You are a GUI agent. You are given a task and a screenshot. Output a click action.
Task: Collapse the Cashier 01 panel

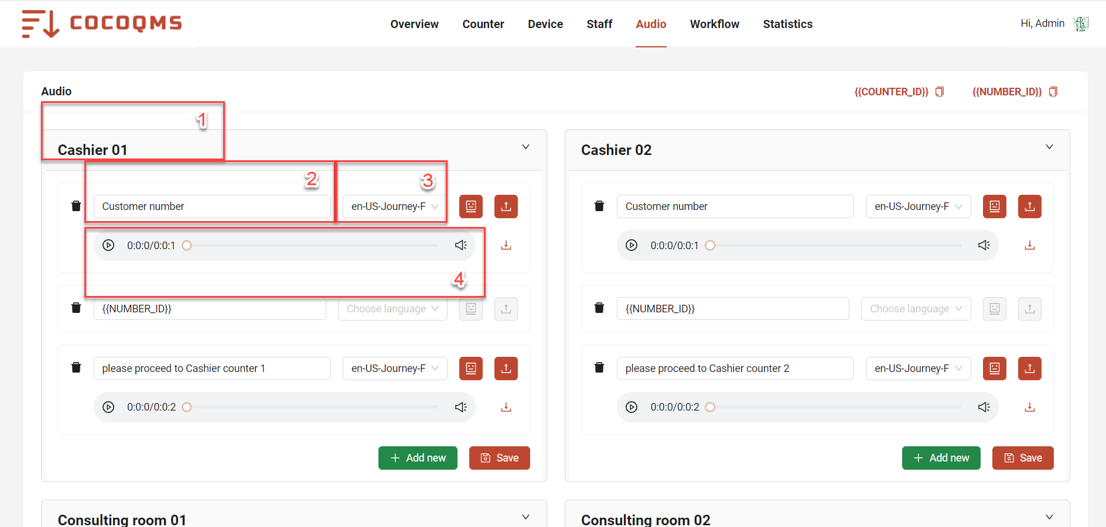point(525,147)
